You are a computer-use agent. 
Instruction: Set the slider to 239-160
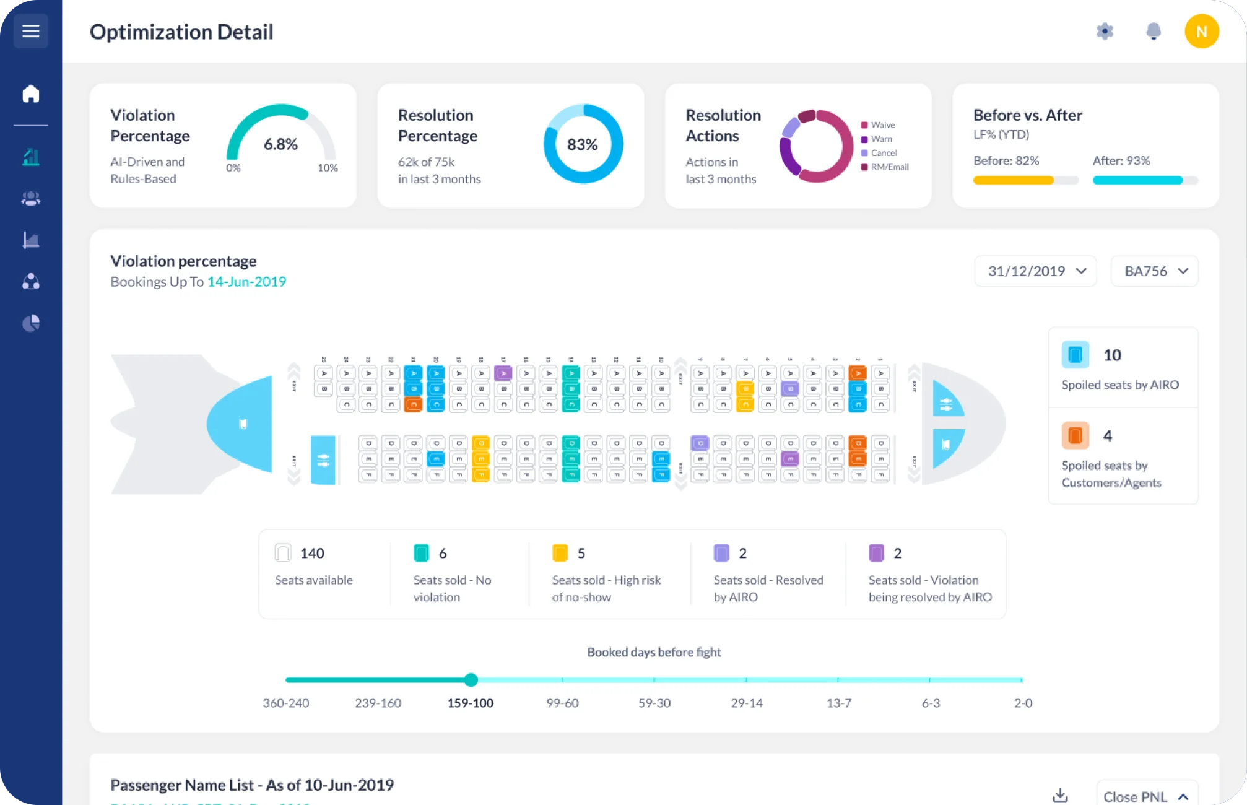tap(378, 703)
